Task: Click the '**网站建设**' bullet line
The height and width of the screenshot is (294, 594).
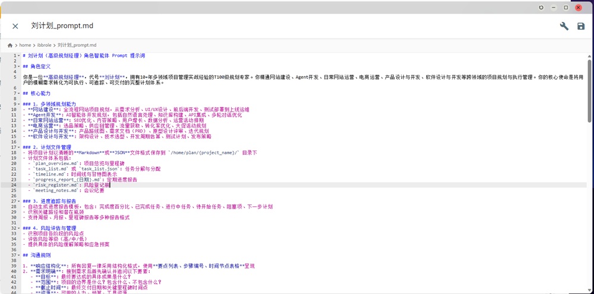Action: click(136, 110)
